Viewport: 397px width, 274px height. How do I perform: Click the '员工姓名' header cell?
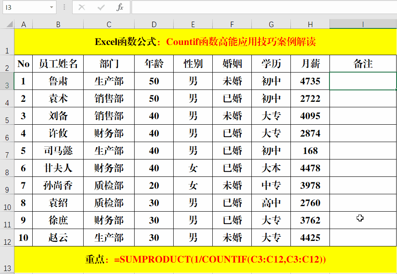pos(58,64)
